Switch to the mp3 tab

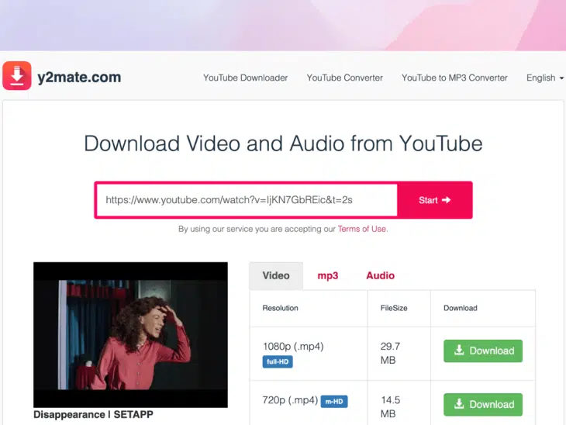click(328, 275)
